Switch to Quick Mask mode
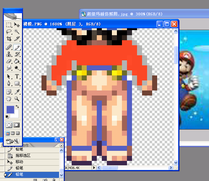Screen dimensions: 209x181 (x=17, y=125)
